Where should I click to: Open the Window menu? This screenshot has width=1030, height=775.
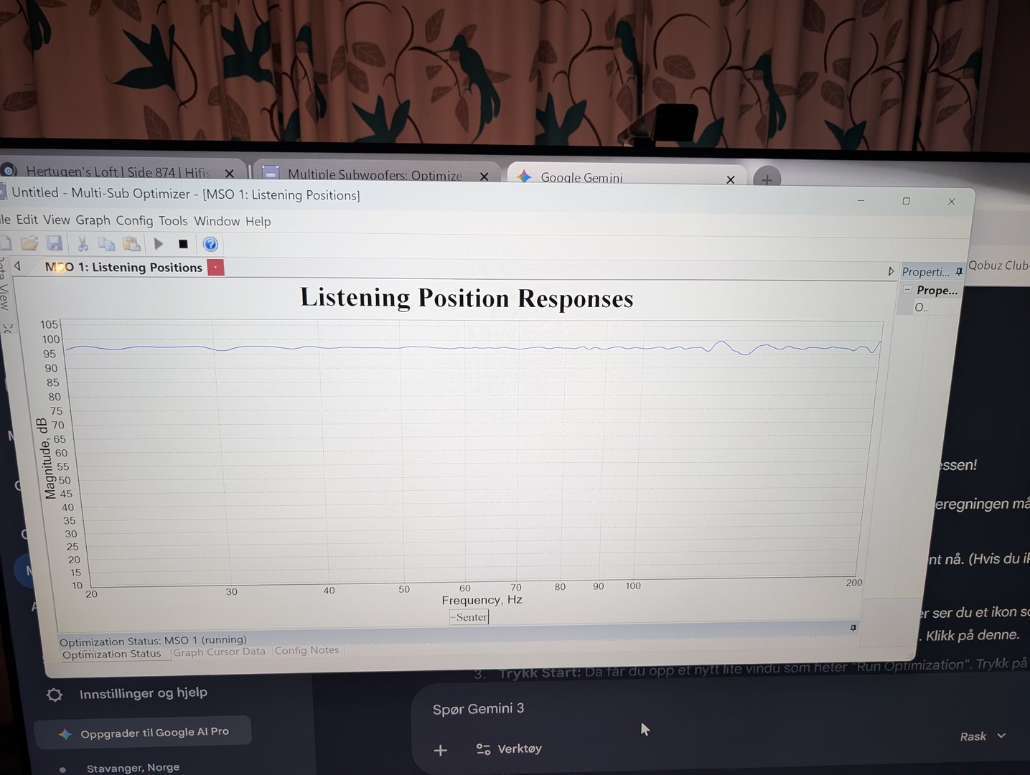217,221
